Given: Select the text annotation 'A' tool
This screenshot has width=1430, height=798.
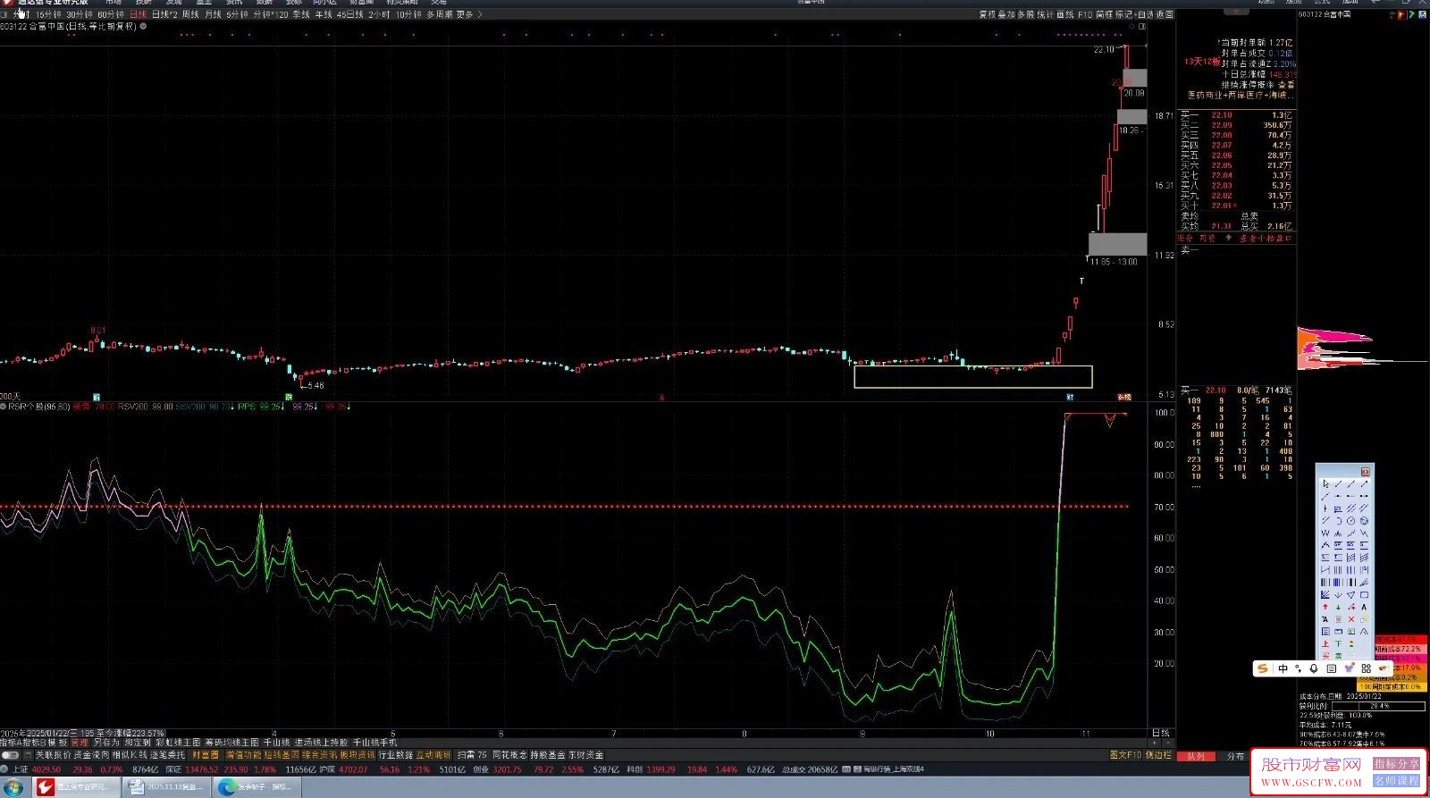Looking at the screenshot, I should click(1364, 607).
